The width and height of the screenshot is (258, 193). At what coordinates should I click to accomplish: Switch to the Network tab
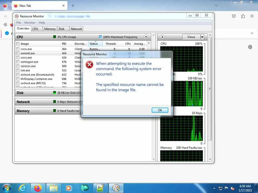[76, 29]
